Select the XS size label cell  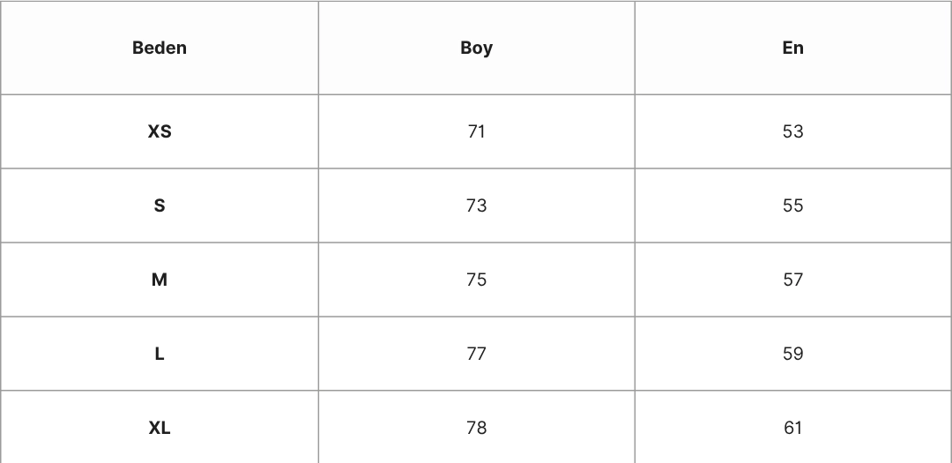tap(160, 131)
